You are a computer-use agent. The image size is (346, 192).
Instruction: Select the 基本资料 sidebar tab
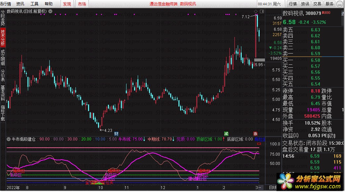pos(3,93)
